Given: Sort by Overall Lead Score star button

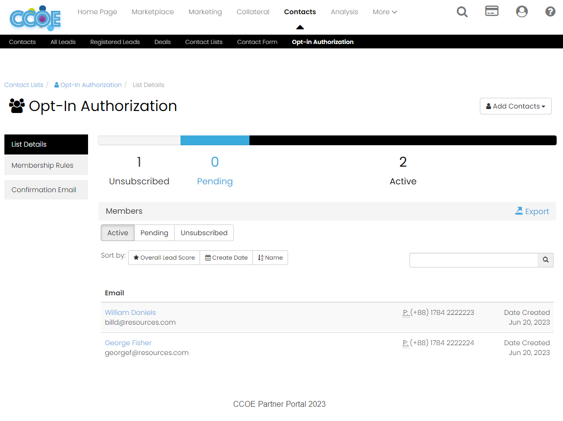Looking at the screenshot, I should point(164,257).
